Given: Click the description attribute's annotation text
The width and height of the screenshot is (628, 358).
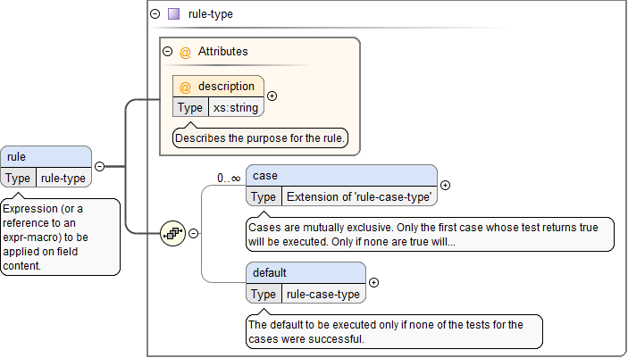Looking at the screenshot, I should point(261,138).
